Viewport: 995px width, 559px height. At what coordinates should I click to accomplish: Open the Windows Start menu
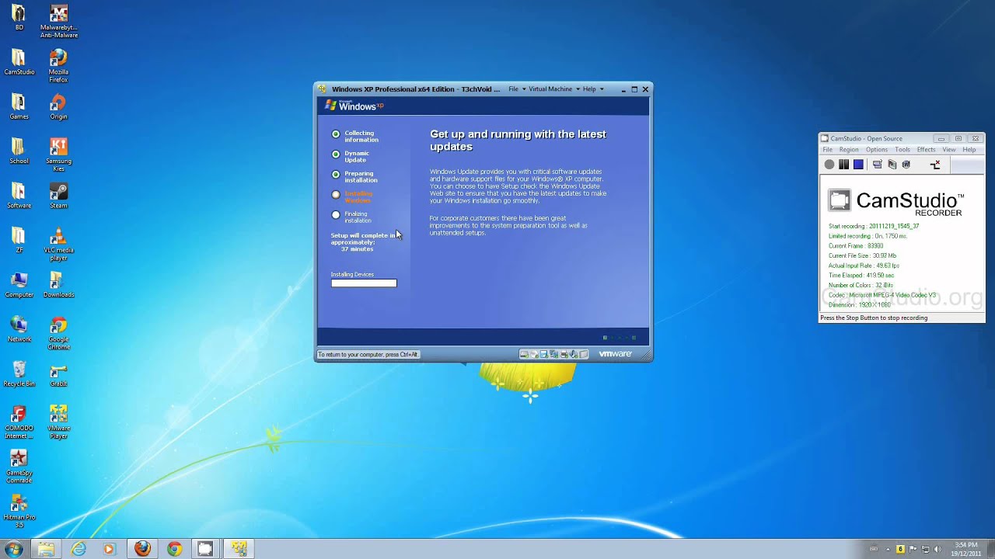[13, 549]
